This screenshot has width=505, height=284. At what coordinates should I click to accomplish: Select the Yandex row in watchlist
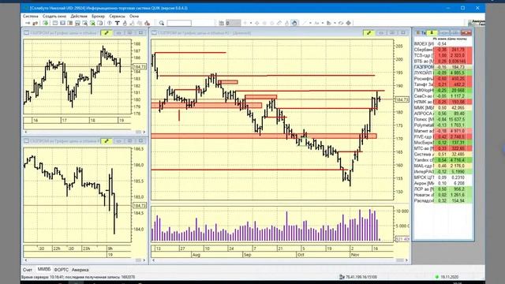point(443,160)
